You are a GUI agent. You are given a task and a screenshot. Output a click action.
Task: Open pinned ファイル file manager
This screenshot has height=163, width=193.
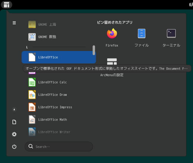coord(142,37)
